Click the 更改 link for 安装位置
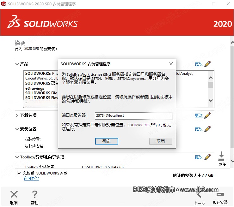 click(199, 129)
